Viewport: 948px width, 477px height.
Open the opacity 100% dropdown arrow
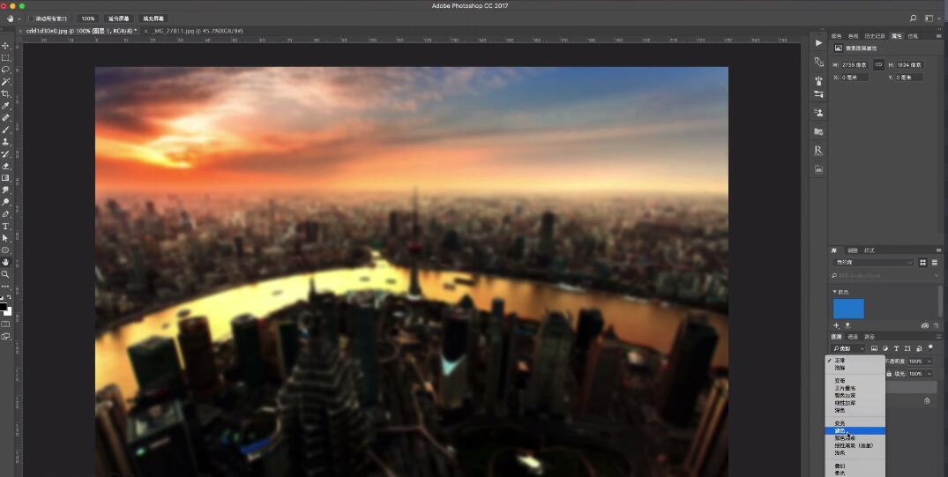[x=929, y=361]
